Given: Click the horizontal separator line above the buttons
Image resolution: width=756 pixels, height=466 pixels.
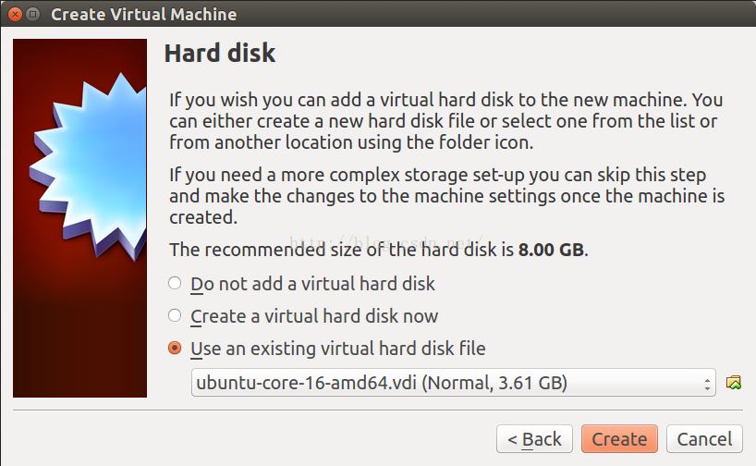Looking at the screenshot, I should pyautogui.click(x=370, y=410).
